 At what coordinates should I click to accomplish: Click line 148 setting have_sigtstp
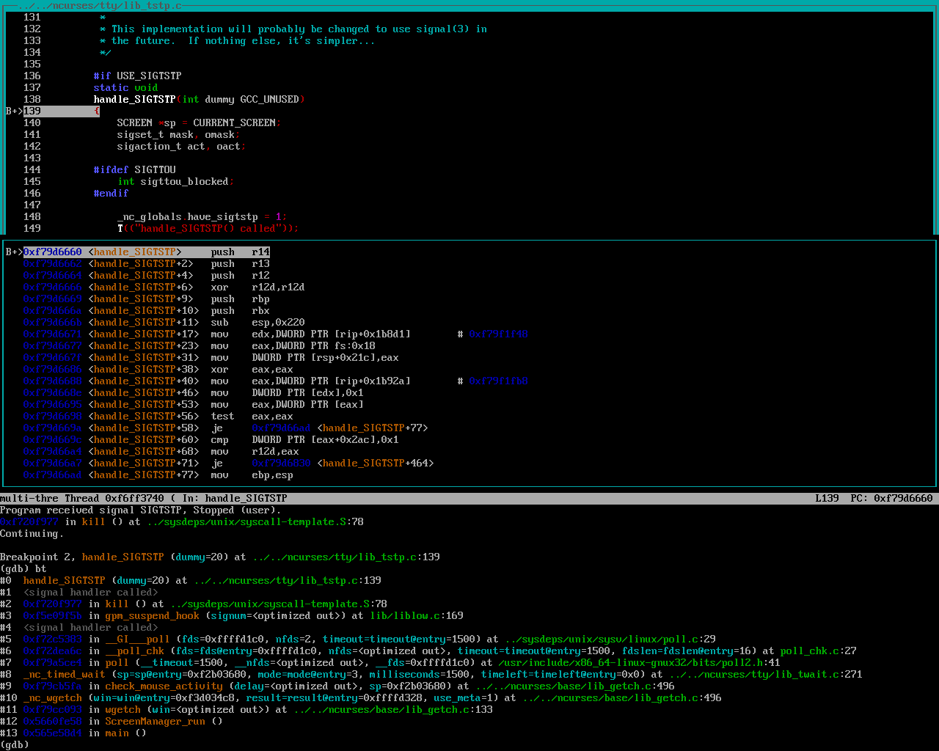[202, 216]
